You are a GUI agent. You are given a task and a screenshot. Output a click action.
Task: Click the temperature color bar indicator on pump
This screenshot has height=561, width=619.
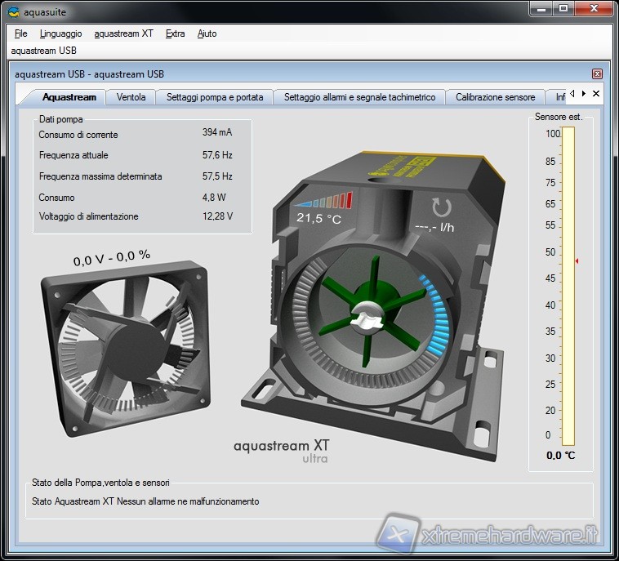[x=324, y=201]
